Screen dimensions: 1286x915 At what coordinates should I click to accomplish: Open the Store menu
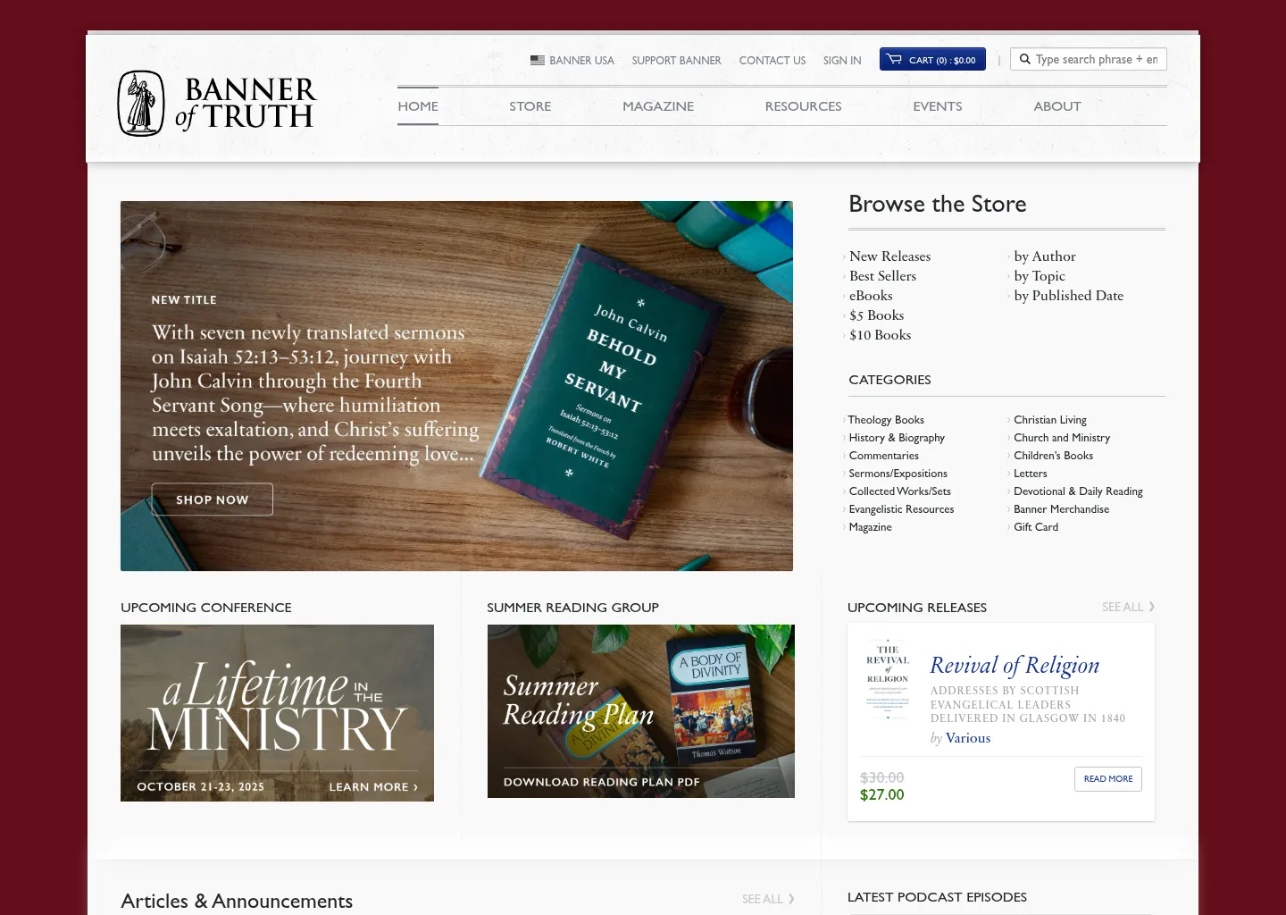tap(530, 105)
